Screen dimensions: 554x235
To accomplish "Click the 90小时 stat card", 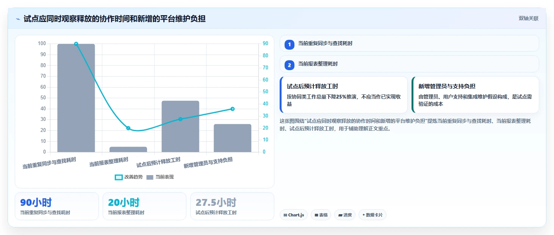I will click(57, 206).
